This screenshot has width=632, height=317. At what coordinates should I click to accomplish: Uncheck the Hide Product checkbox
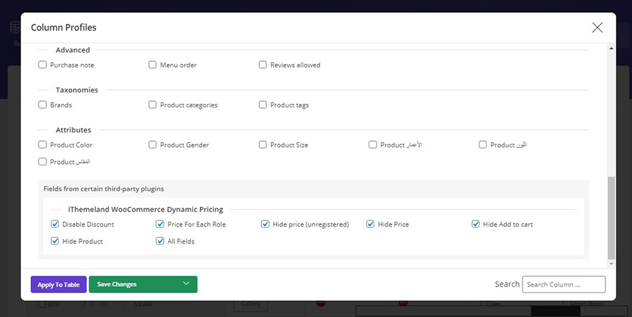pos(55,241)
